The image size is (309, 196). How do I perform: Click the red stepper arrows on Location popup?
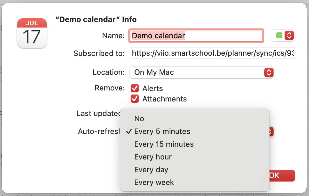(269, 72)
